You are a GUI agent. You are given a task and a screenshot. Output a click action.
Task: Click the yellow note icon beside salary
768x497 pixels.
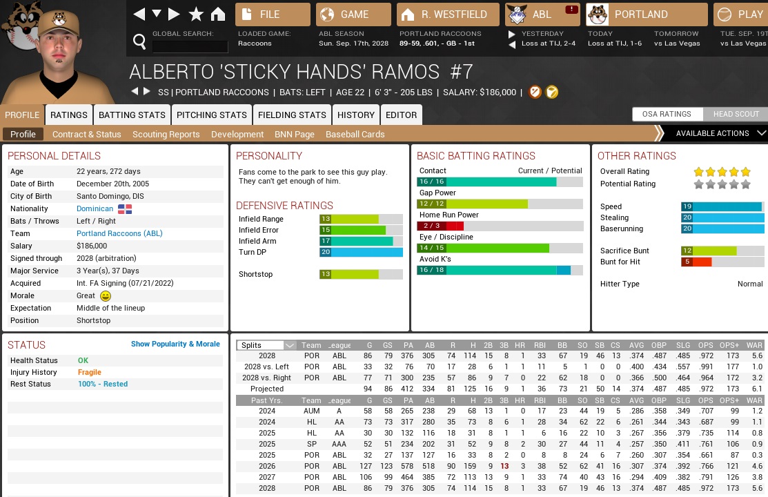click(552, 92)
